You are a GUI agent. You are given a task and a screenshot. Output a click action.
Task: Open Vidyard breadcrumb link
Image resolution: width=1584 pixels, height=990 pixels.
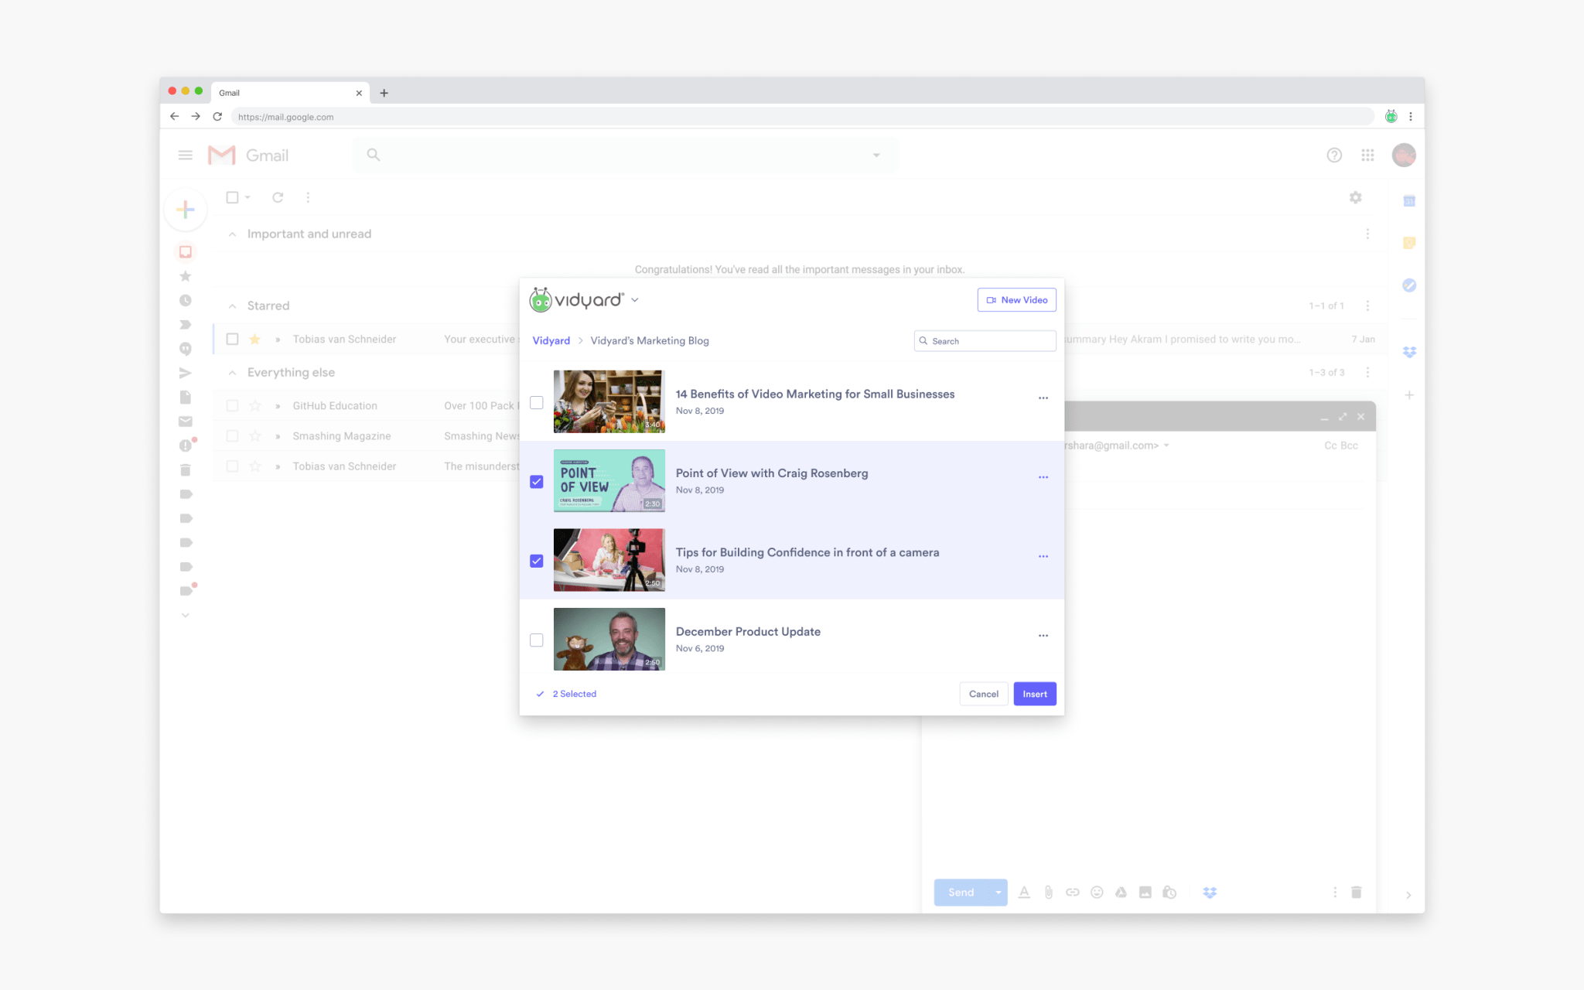click(551, 340)
